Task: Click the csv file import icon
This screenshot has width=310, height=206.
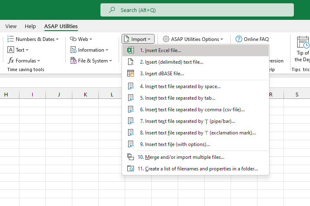Action: tap(131, 110)
